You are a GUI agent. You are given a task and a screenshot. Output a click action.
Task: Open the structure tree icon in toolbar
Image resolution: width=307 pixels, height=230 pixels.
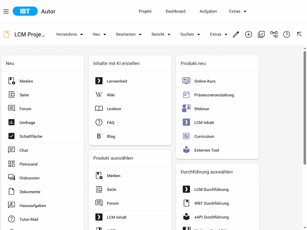(x=274, y=34)
